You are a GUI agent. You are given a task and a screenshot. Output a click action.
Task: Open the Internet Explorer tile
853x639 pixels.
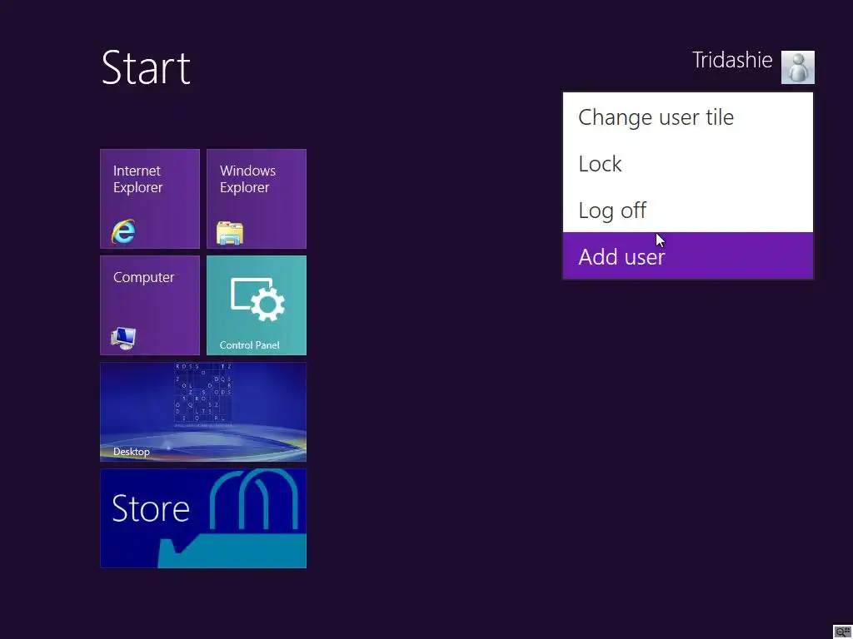[150, 198]
